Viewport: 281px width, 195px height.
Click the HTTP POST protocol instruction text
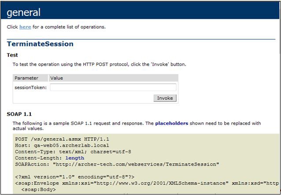tap(100, 64)
